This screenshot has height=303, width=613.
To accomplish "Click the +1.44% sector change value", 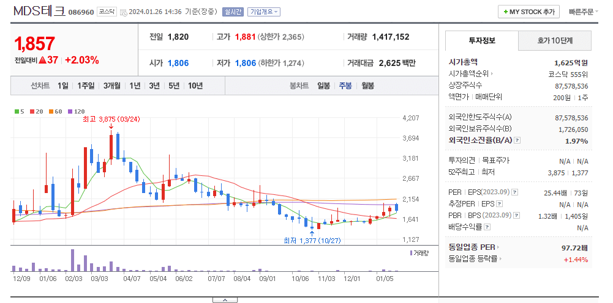I will click(x=576, y=260).
